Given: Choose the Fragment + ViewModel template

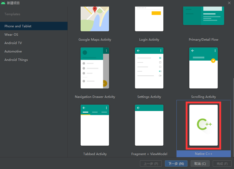Looking at the screenshot, I should point(149,125).
